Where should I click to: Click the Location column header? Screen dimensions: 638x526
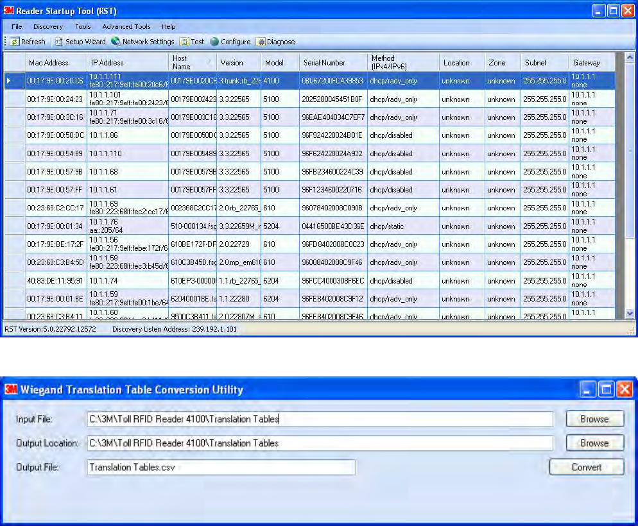pos(462,63)
